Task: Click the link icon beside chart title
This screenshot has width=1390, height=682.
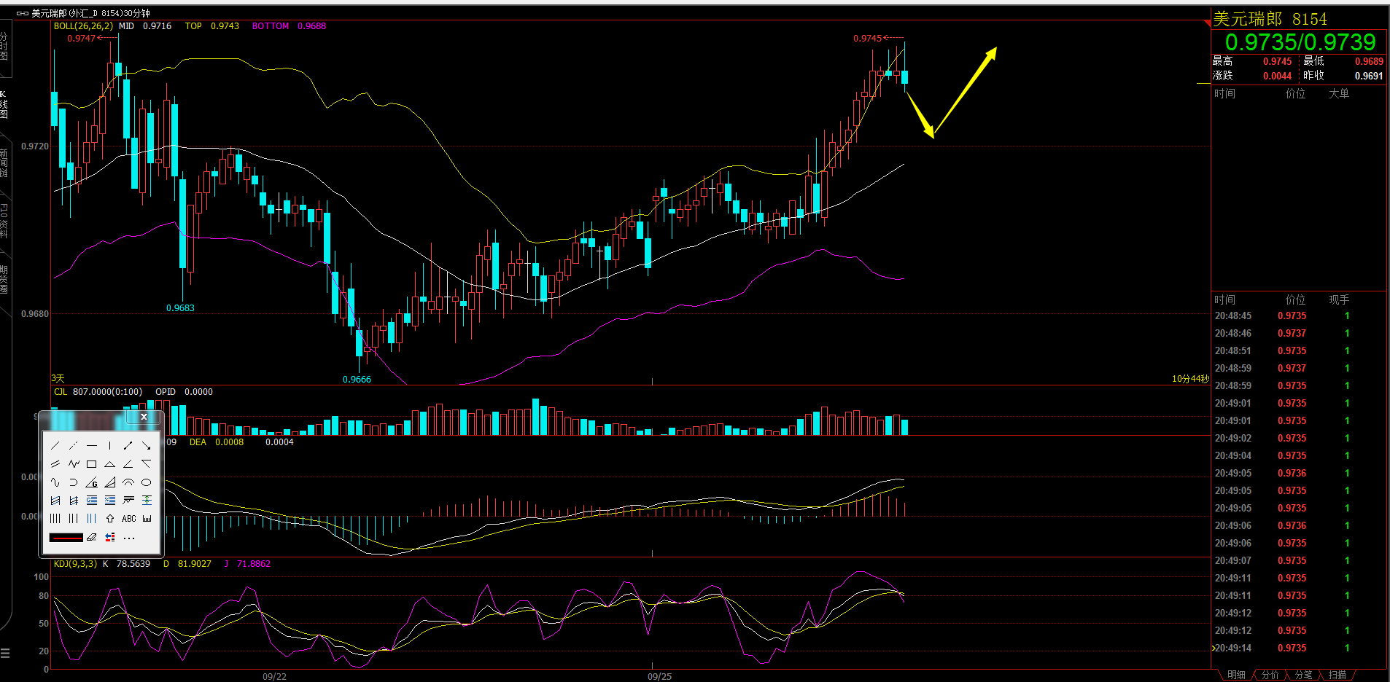Action: tap(22, 13)
